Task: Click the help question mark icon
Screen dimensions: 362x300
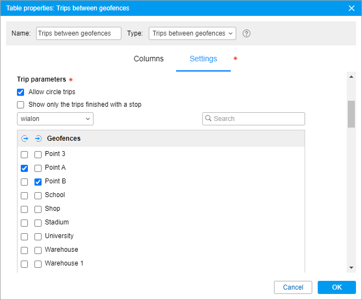Action: click(247, 33)
